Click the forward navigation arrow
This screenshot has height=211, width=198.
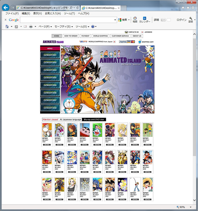(13, 8)
